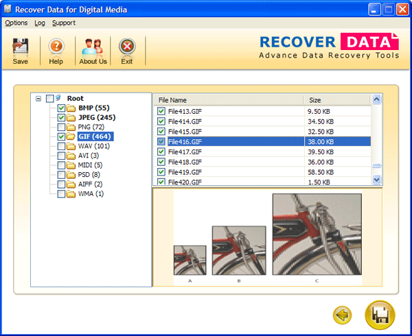Select the JPEG (245) folder icon
Viewport: 412px width, 336px height.
pos(71,118)
